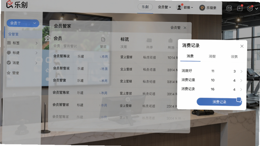Expand the chevron on the checkmark icon row
The height and width of the screenshot is (146, 260).
[x=36, y=63]
